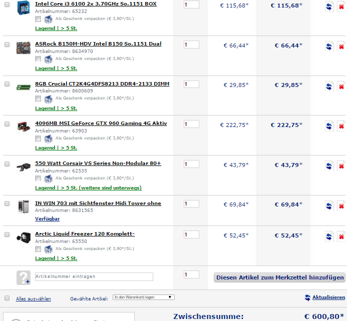Click the Aktualisieren arrows icon
Image resolution: width=347 pixels, height=321 pixels.
(307, 297)
